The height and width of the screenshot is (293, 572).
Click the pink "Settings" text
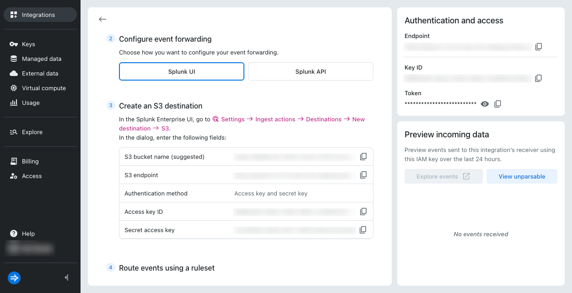pyautogui.click(x=233, y=119)
